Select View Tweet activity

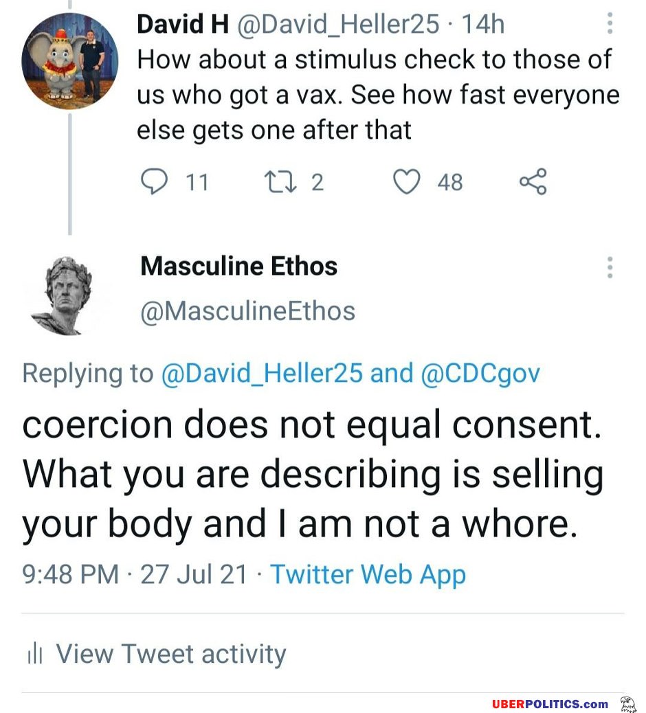(x=171, y=654)
